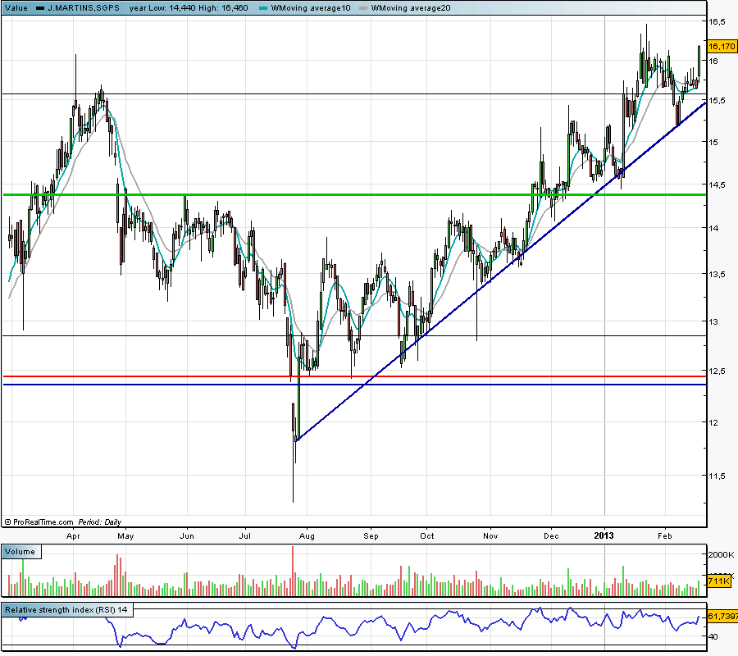Viewport: 738px width, 656px height.
Task: Select the J.MARTINS,SGPS ticker label
Action: (x=84, y=8)
